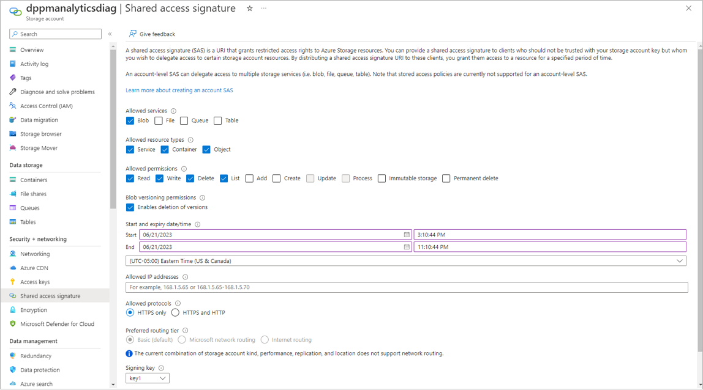703x390 pixels.
Task: Collapse the sidebar with double-chevron icon
Action: coord(110,34)
